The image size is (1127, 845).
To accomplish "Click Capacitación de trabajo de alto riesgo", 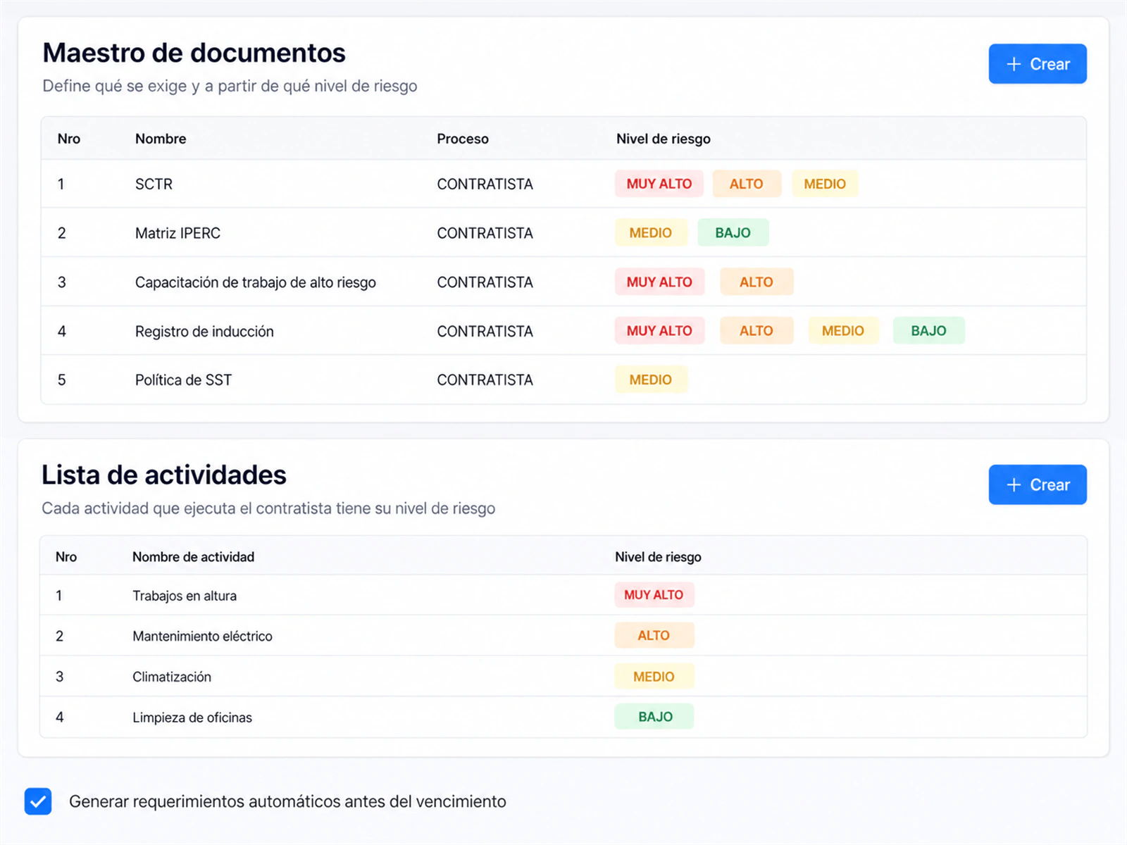I will coord(255,282).
